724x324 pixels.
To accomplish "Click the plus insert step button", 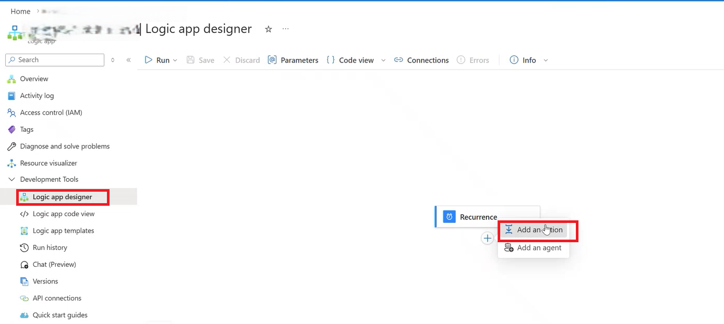I will click(487, 238).
